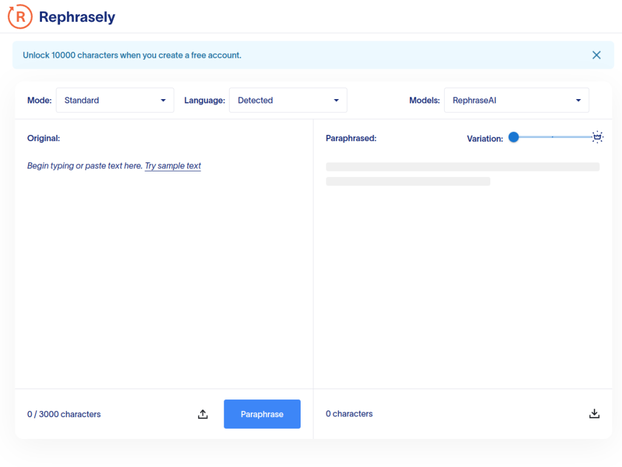Click the 'Unlock 10000 characters' banner text

pyautogui.click(x=132, y=55)
